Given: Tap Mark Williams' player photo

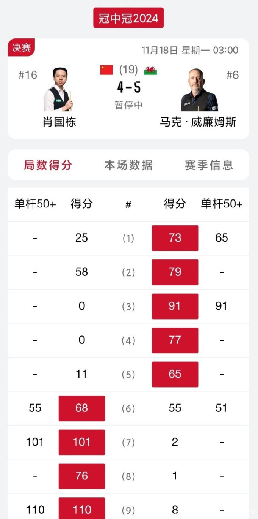Looking at the screenshot, I should (199, 90).
